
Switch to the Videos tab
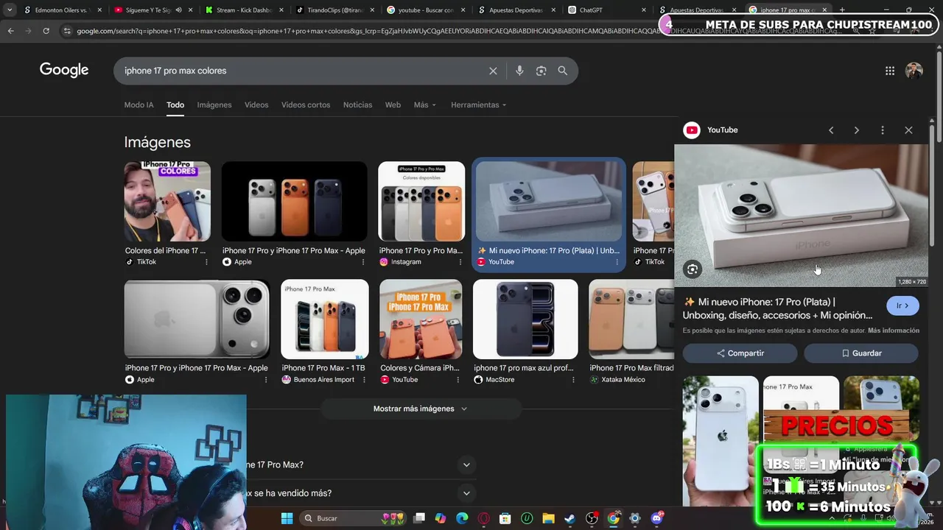click(256, 105)
